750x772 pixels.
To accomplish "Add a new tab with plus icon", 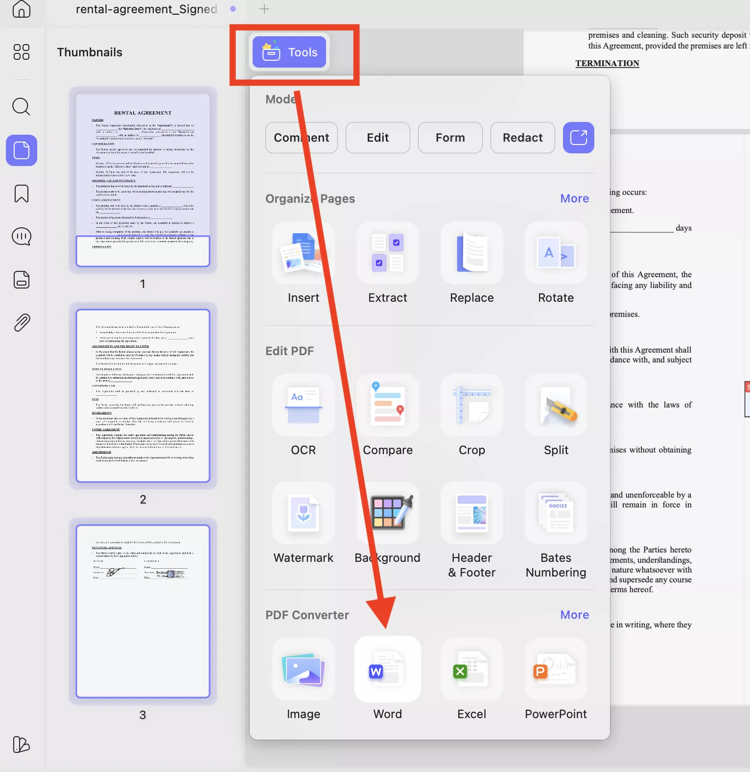I will 264,9.
